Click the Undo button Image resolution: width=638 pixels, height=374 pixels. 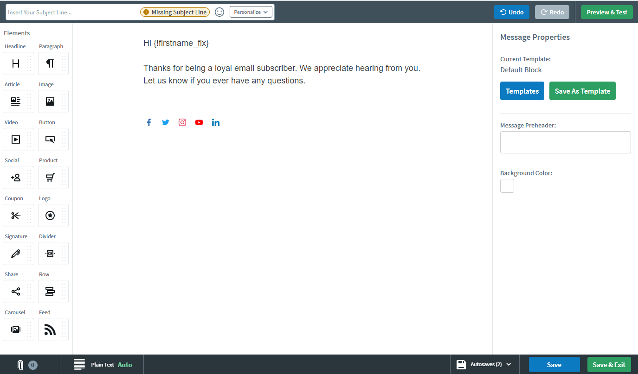click(511, 12)
